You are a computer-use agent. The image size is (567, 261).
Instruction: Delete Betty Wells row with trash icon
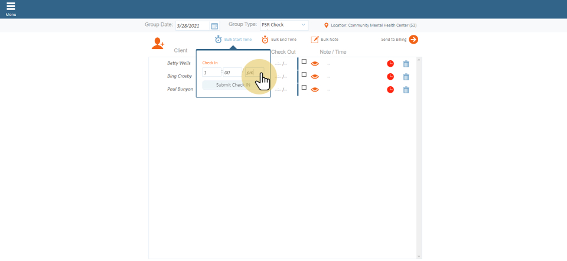click(406, 64)
